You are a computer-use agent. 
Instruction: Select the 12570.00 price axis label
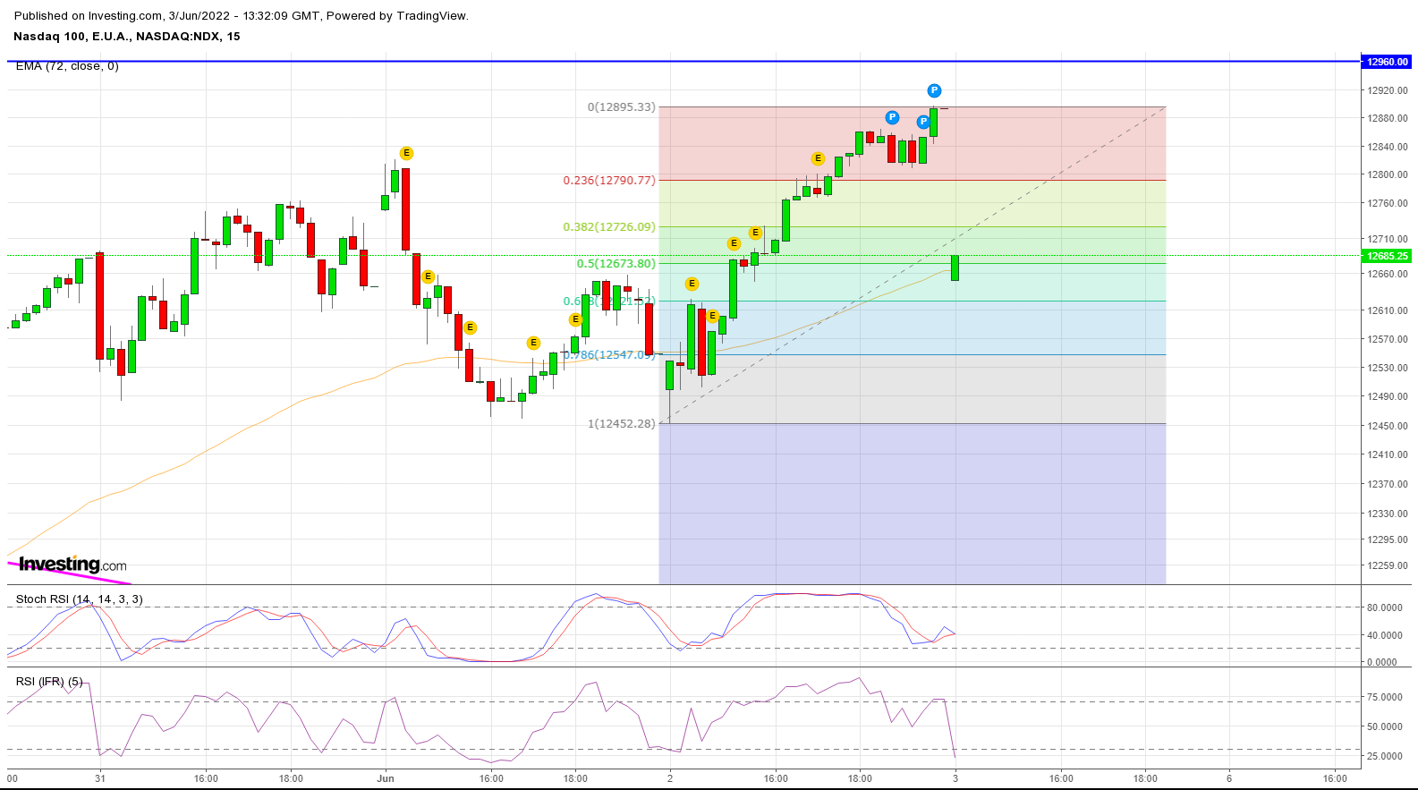[x=1388, y=339]
